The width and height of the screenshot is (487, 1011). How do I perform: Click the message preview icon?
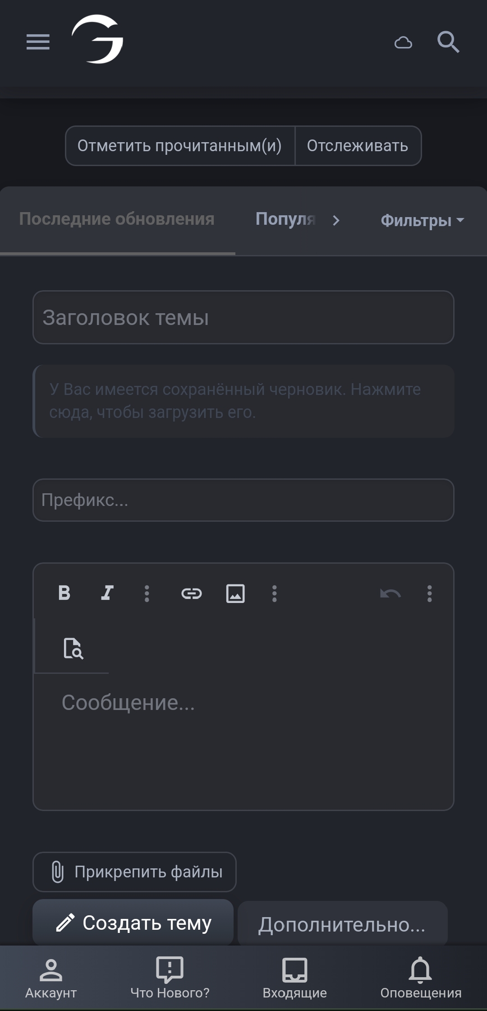[x=73, y=649]
